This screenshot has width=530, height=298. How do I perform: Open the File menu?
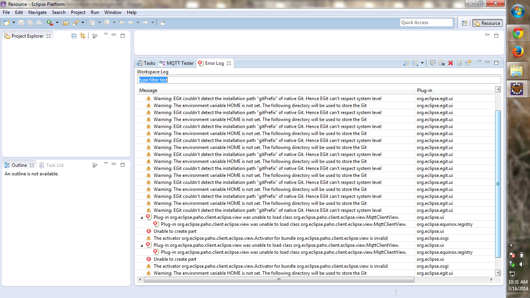[x=6, y=12]
